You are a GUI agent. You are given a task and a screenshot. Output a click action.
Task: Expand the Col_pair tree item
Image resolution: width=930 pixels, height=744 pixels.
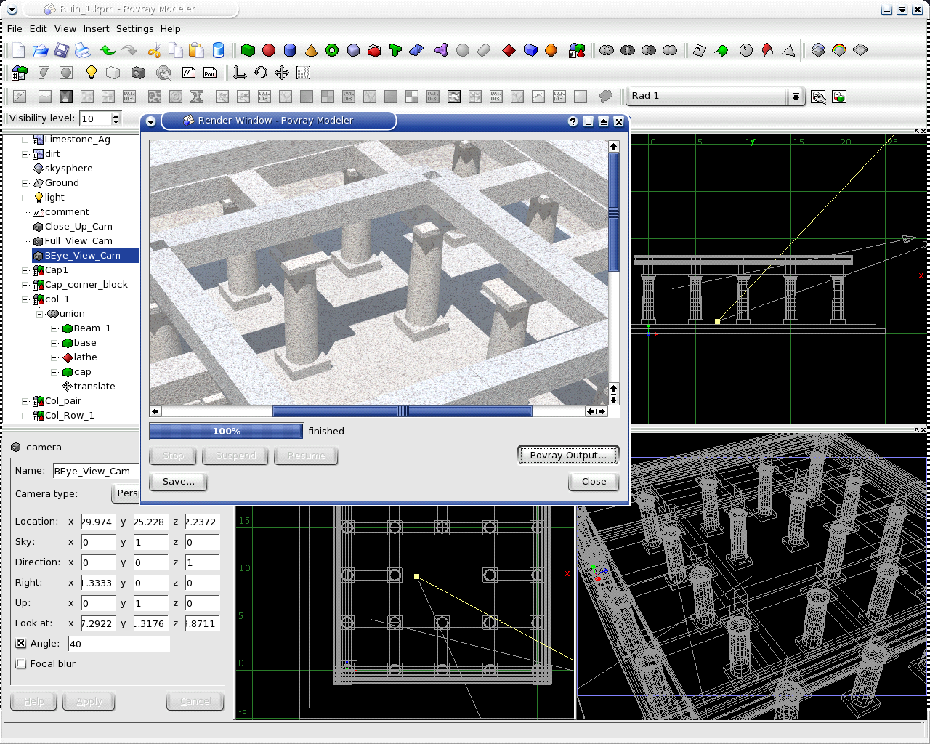point(25,401)
